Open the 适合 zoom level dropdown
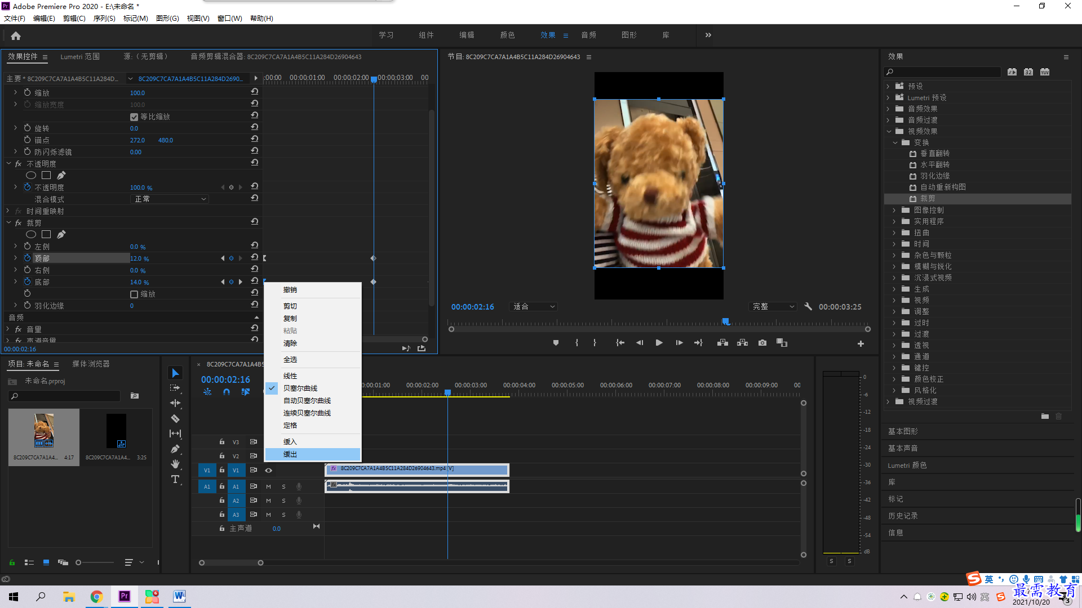This screenshot has width=1082, height=608. click(533, 307)
